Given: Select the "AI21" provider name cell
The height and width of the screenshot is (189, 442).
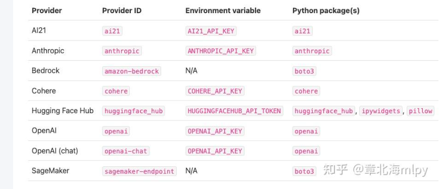Looking at the screenshot, I should click(38, 30).
